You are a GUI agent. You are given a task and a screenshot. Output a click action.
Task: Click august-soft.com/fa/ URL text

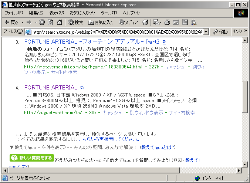click(x=53, y=113)
